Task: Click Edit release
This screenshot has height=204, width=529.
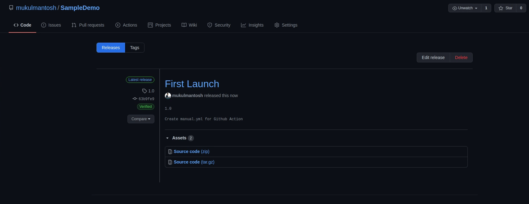Action: [433, 57]
